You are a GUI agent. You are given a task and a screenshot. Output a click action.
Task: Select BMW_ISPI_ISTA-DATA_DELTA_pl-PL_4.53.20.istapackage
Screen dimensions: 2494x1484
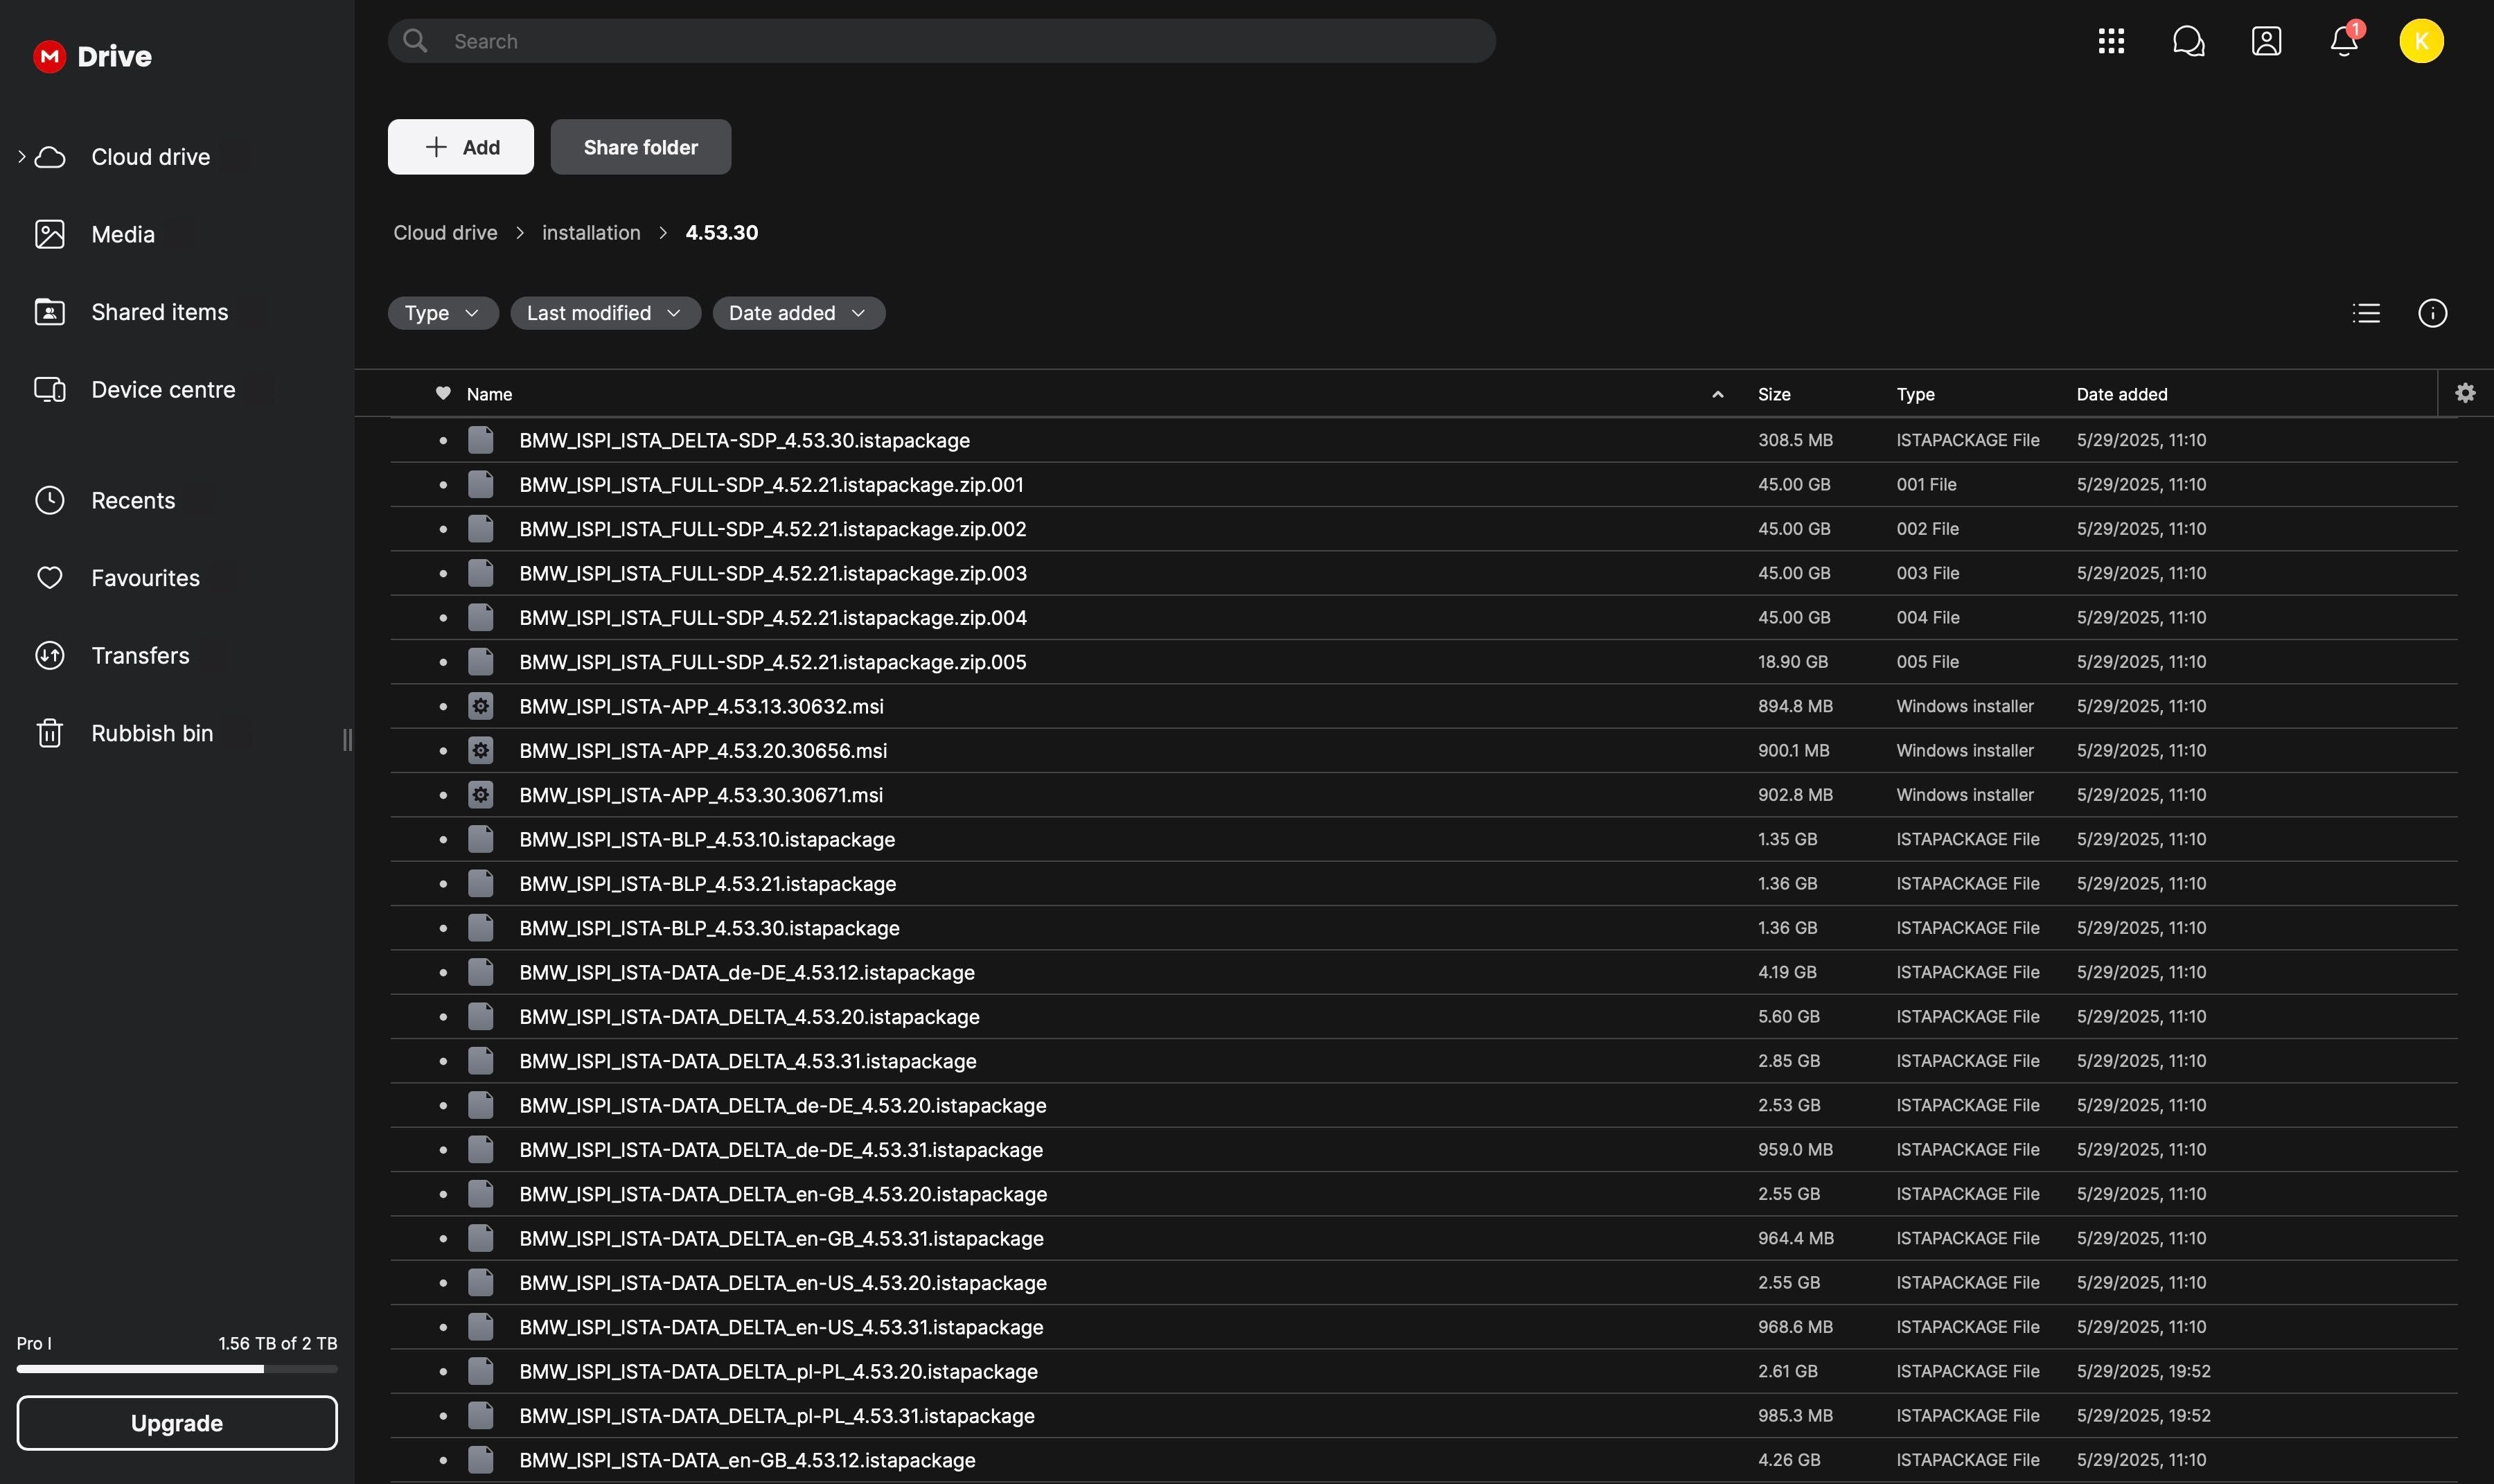[1424, 1371]
